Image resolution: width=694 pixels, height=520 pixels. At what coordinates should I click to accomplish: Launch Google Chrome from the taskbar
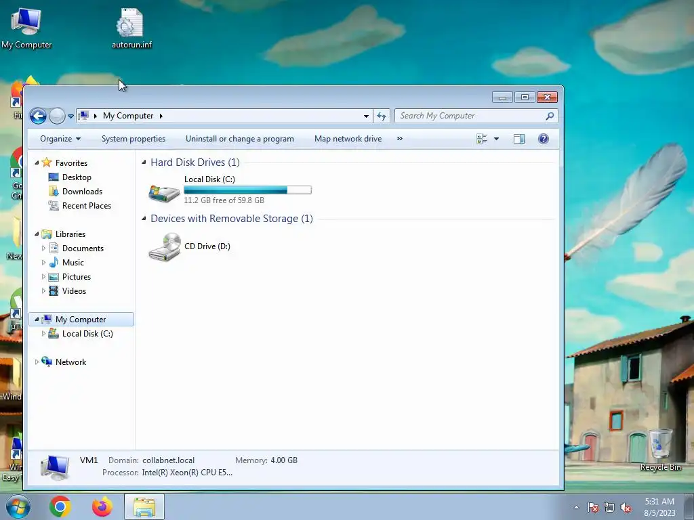click(60, 506)
